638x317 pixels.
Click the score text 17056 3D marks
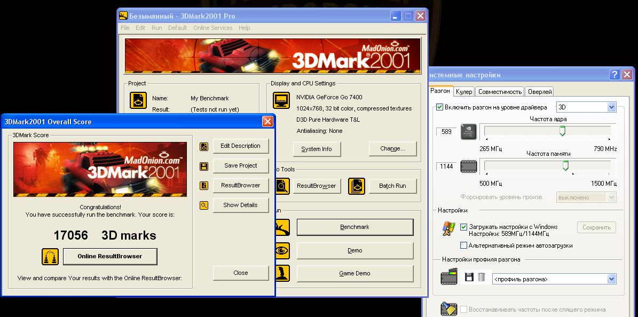[x=105, y=235]
